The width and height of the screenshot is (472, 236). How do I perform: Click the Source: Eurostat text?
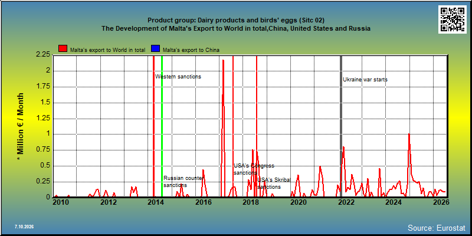[x=437, y=227]
